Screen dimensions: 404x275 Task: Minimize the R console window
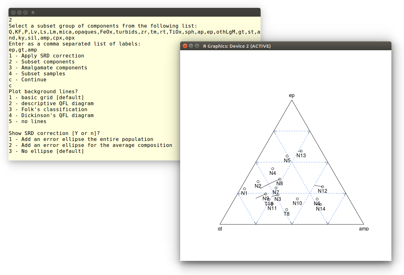click(x=19, y=13)
